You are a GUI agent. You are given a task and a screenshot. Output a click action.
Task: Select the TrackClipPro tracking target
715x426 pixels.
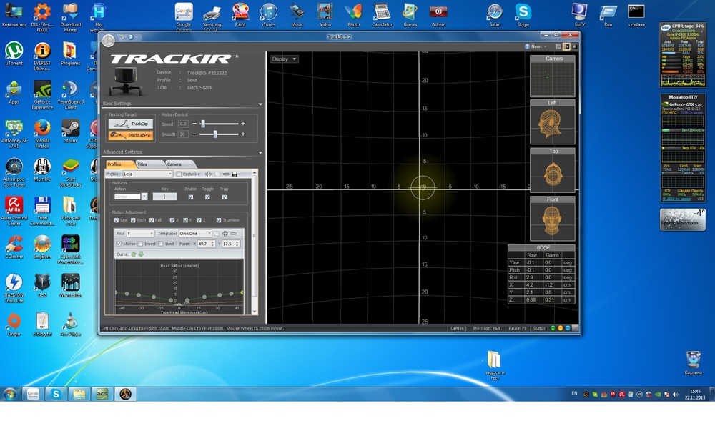coord(131,135)
